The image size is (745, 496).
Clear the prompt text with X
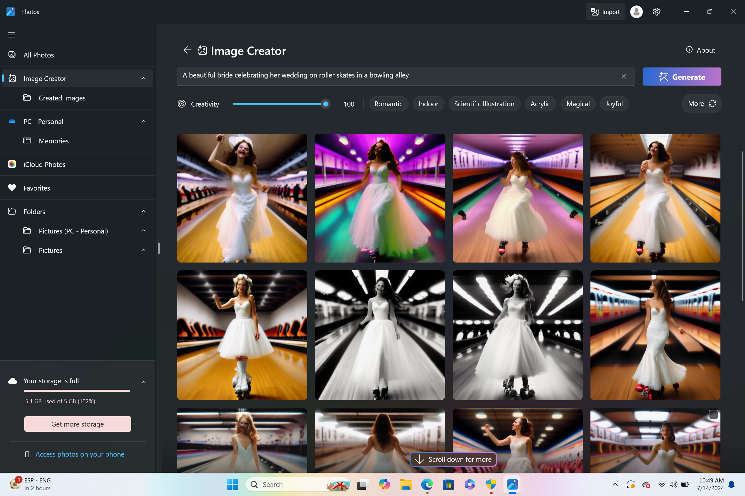point(624,76)
